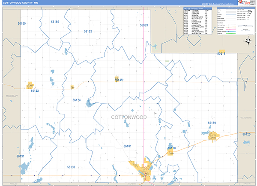
Task: Select ZIP code label 56159
Action: click(x=212, y=123)
